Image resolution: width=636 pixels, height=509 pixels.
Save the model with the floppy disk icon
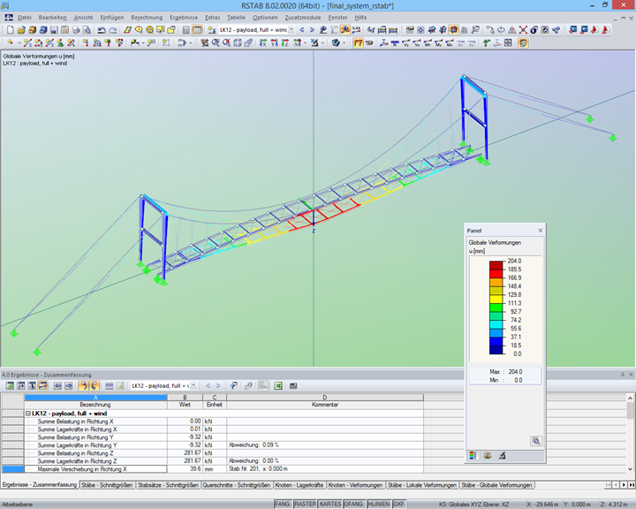tap(54, 30)
